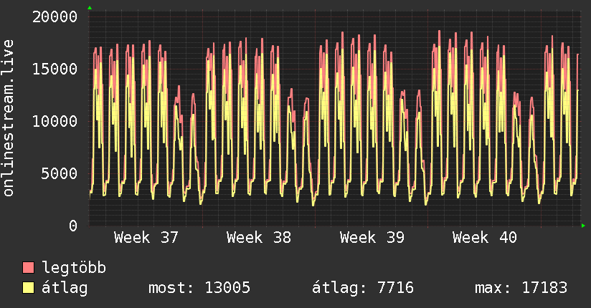Image resolution: width=591 pixels, height=308 pixels.
Task: Click the onlinestream.live vertical axis title
Action: tap(9, 118)
